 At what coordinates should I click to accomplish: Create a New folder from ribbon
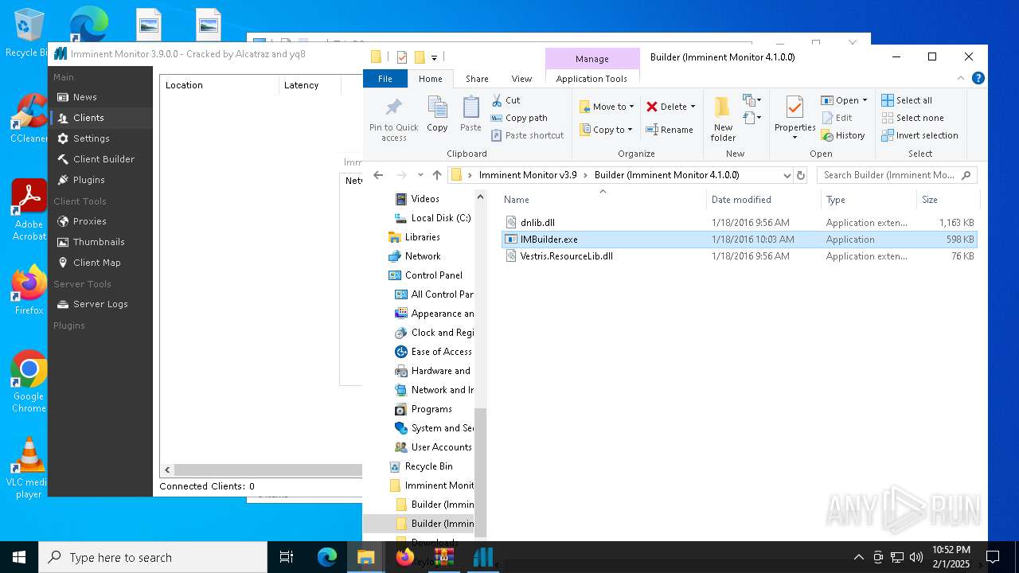coord(723,119)
